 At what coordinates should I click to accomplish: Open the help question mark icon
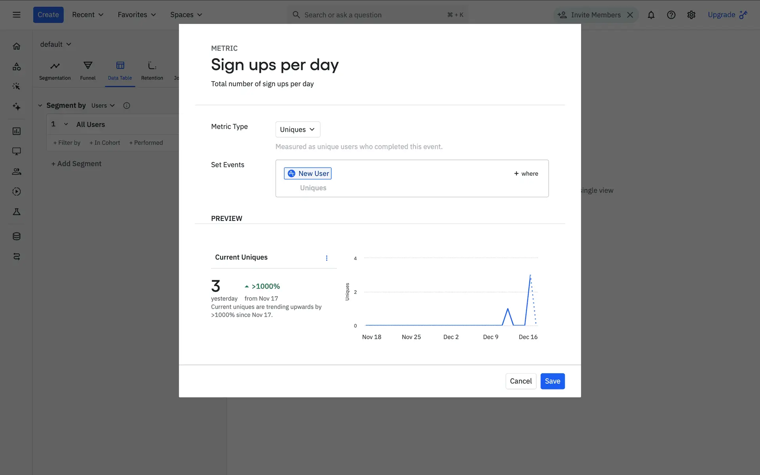[x=671, y=15]
